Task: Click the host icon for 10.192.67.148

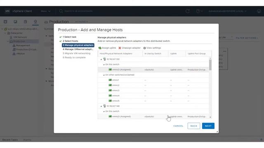Action: pos(104,106)
